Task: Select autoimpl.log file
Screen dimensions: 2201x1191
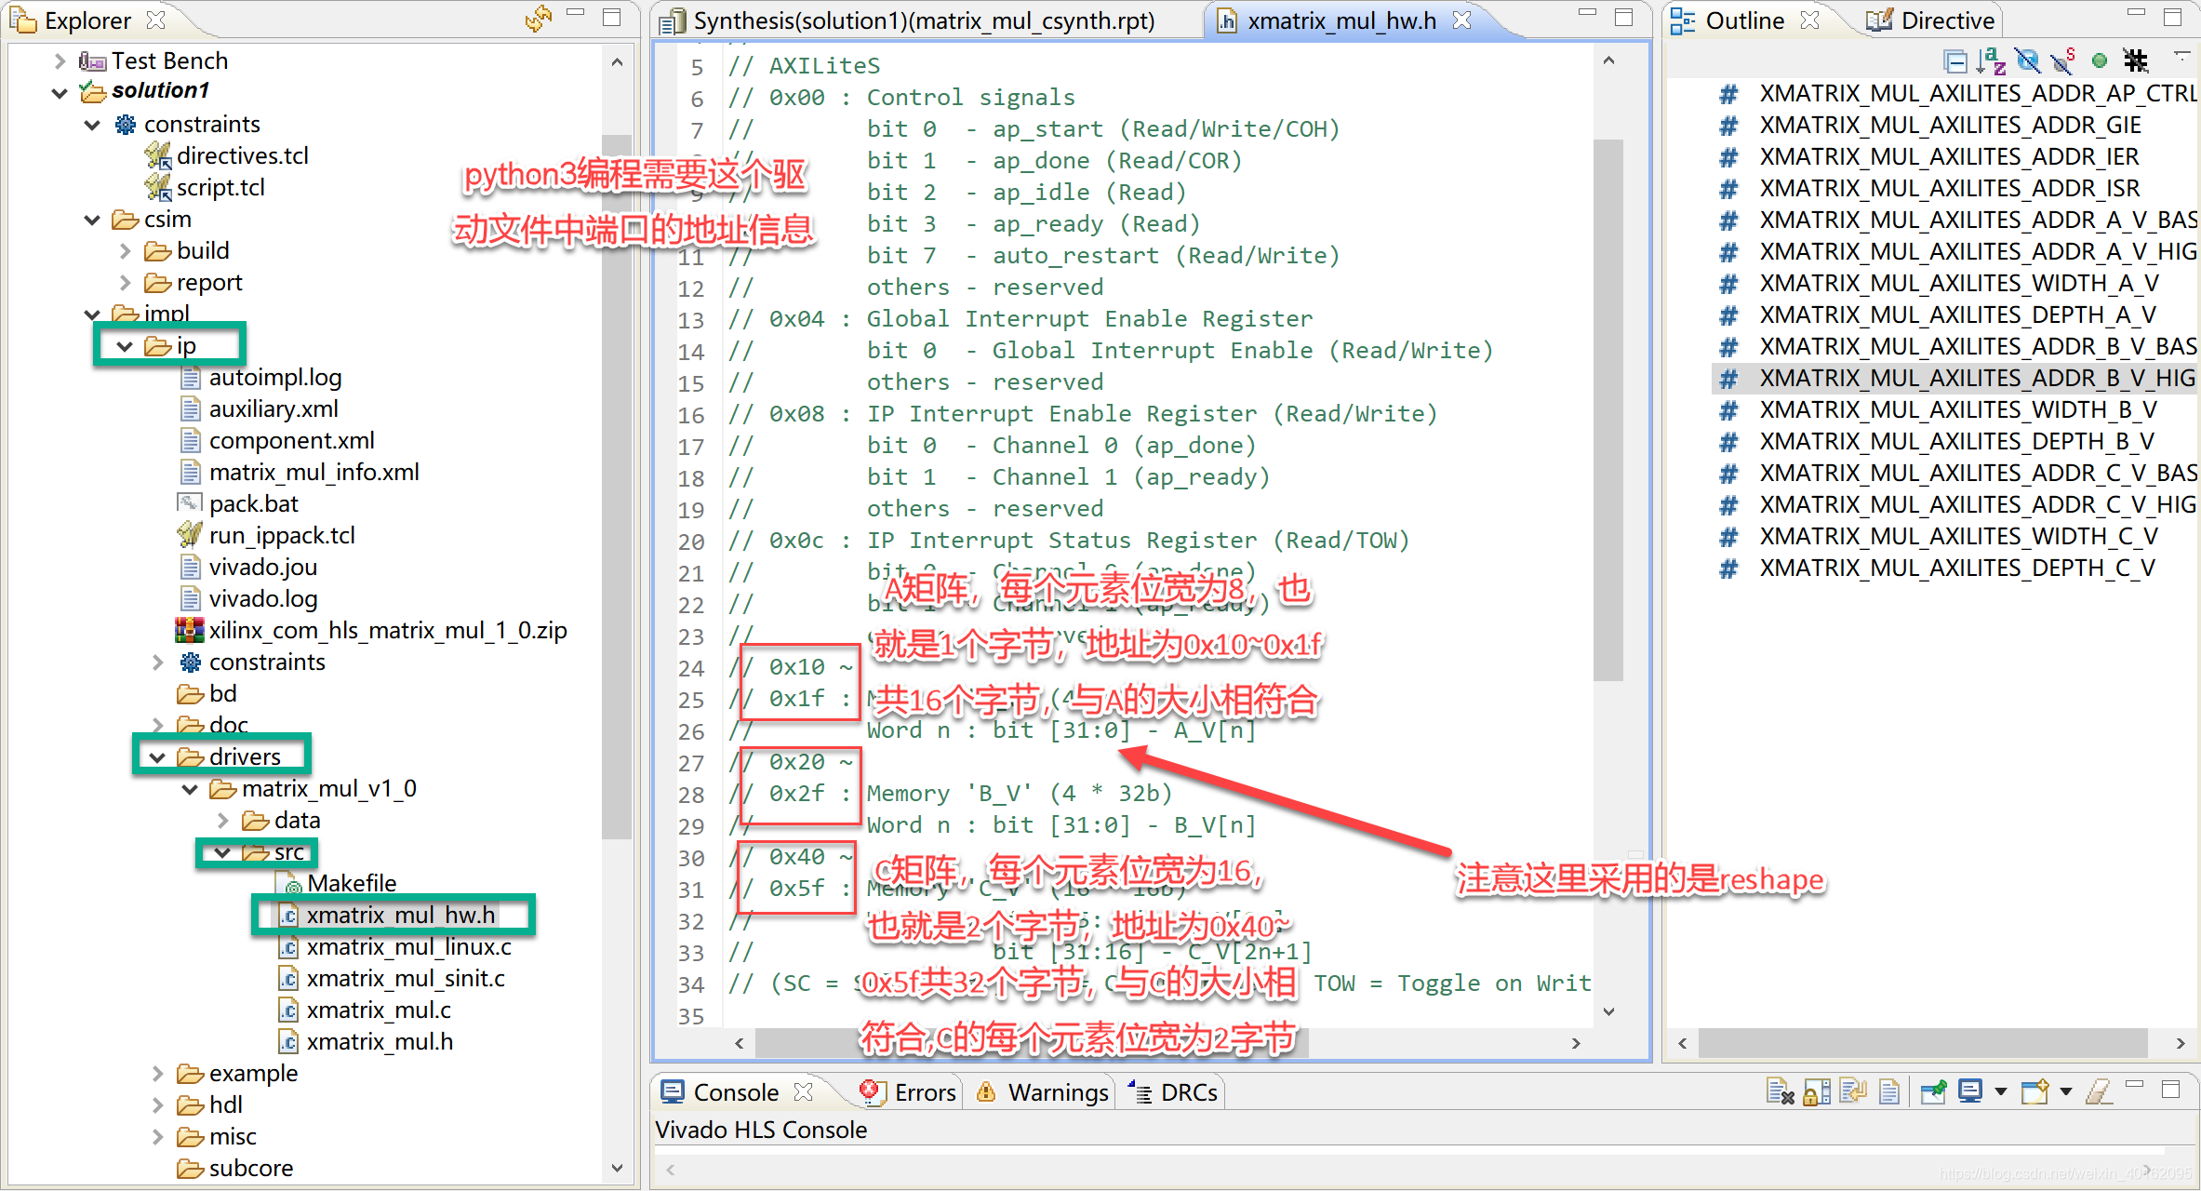Action: pyautogui.click(x=274, y=378)
